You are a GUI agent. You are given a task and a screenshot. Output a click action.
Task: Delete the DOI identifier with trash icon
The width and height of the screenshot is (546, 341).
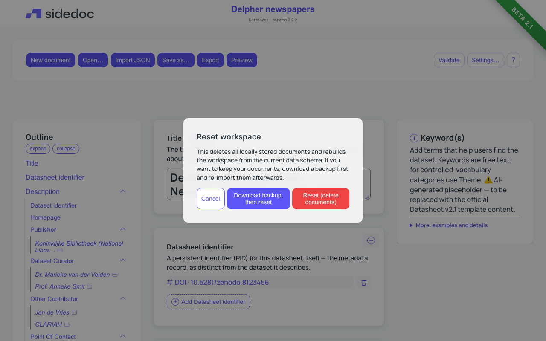[364, 283]
